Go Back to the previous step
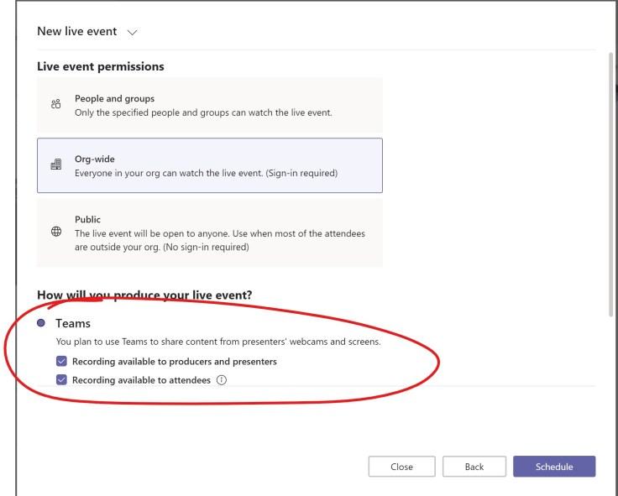The image size is (618, 496). pyautogui.click(x=474, y=467)
